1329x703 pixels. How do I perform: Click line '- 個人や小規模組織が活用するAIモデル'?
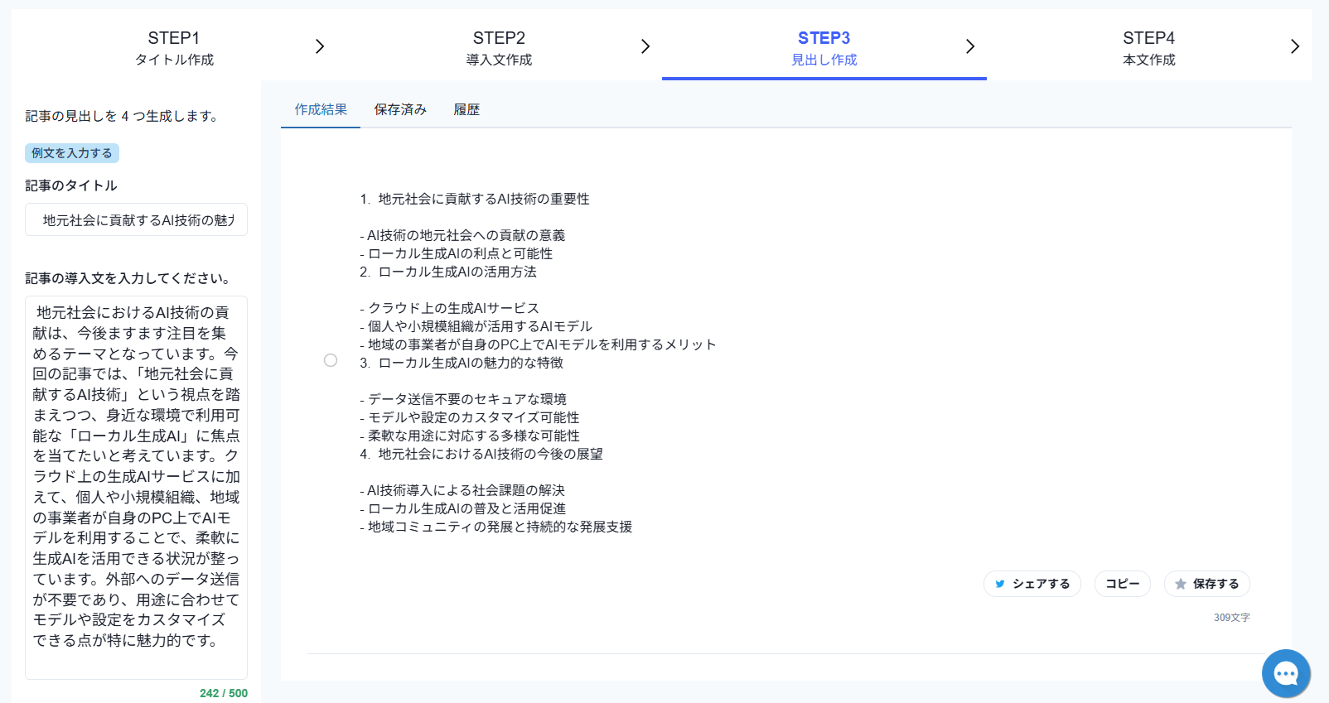pyautogui.click(x=476, y=326)
